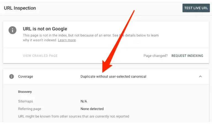Click the URL Inspection heading
This screenshot has width=212, height=124.
(x=20, y=8)
